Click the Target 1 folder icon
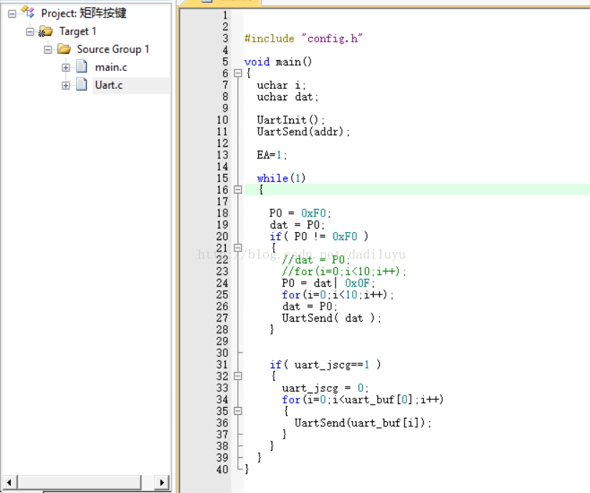590x493 pixels. point(46,32)
